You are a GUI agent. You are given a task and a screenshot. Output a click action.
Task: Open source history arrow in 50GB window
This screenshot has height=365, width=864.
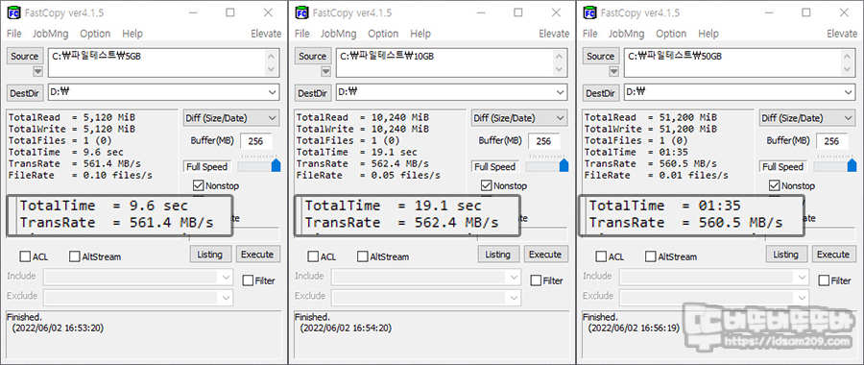613,71
